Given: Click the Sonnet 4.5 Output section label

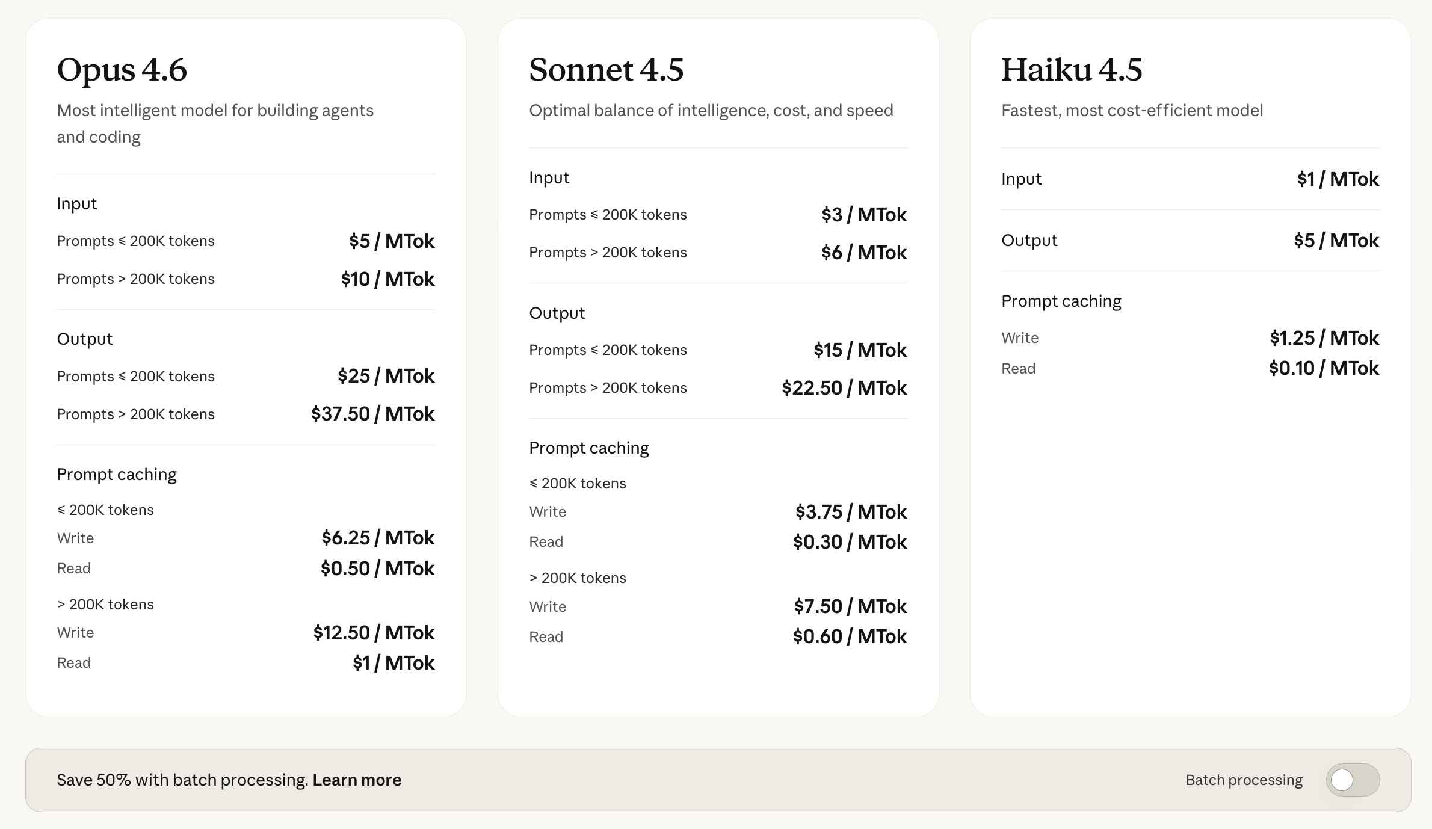Looking at the screenshot, I should [557, 313].
